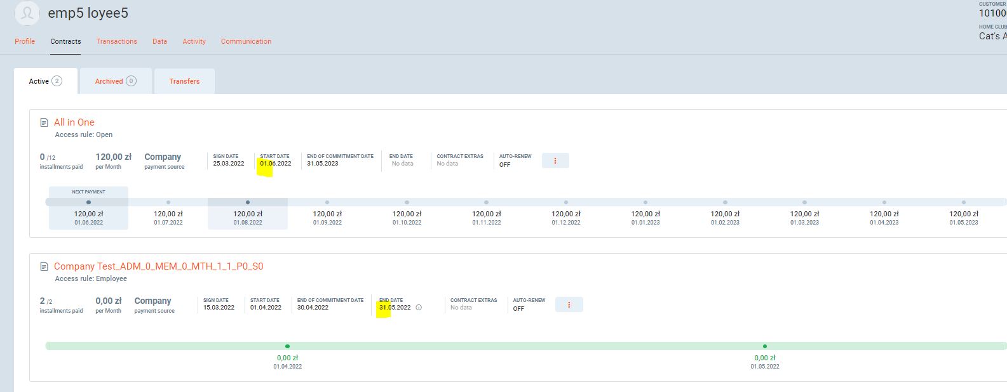The width and height of the screenshot is (1007, 392).
Task: Open three-dot menu for Company Test contract
Action: pyautogui.click(x=569, y=305)
